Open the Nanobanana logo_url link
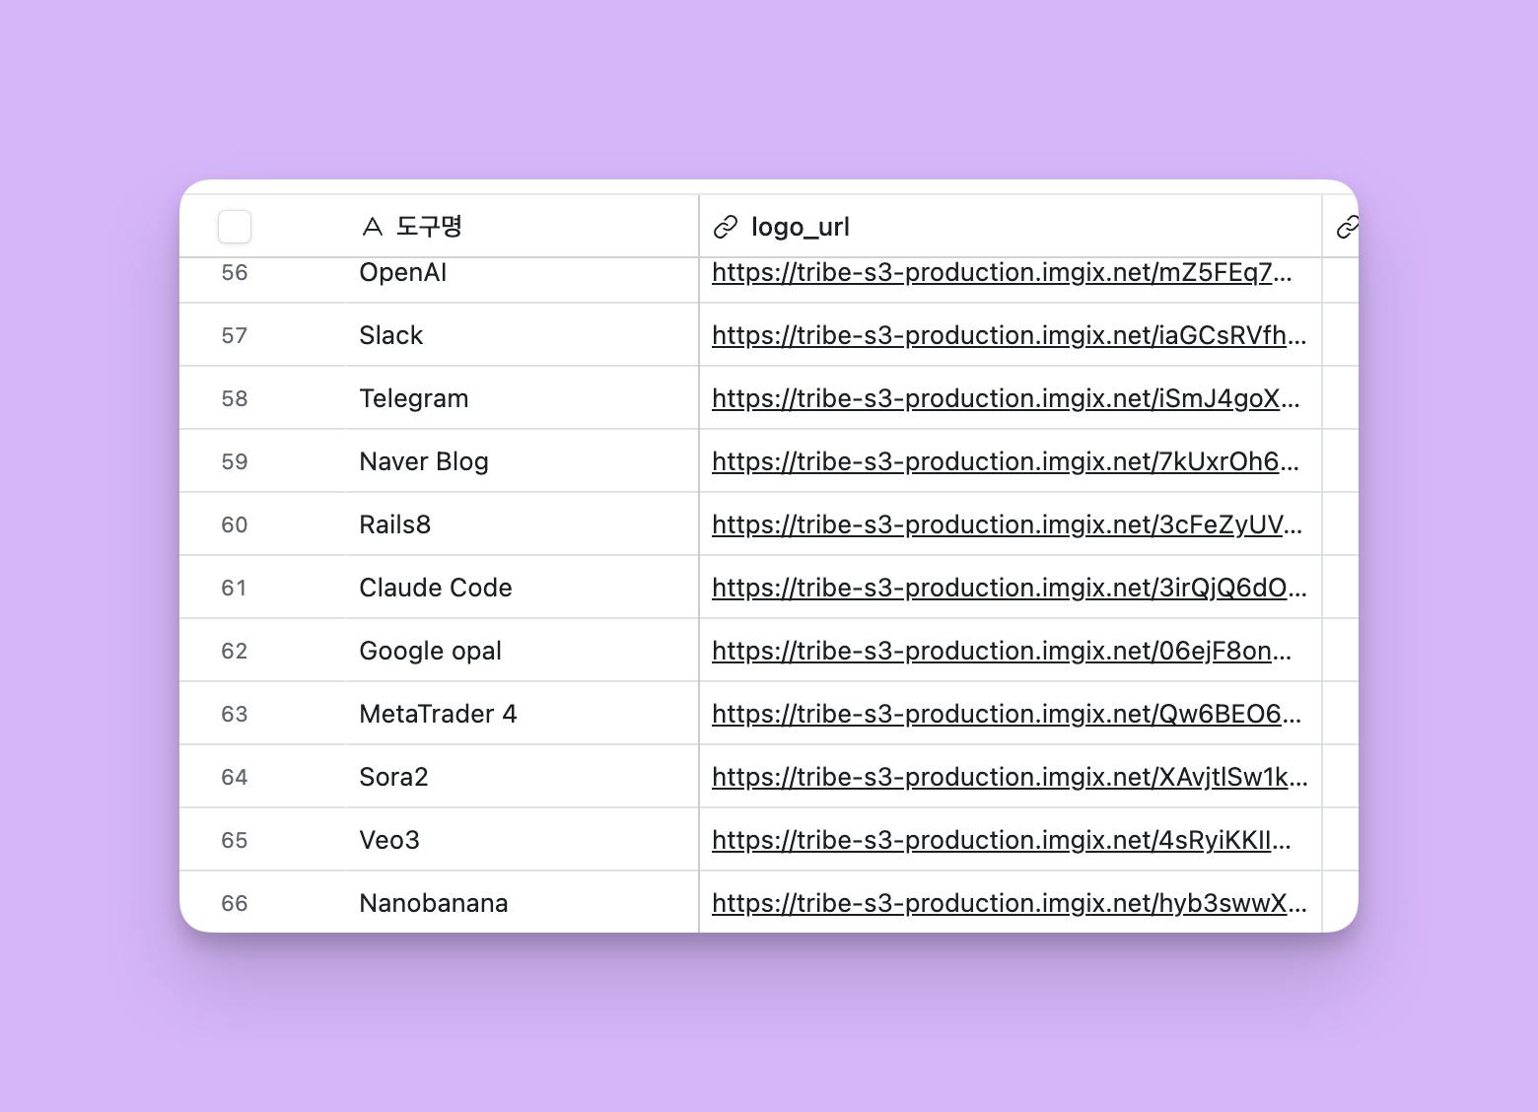The width and height of the screenshot is (1538, 1112). coord(1009,903)
